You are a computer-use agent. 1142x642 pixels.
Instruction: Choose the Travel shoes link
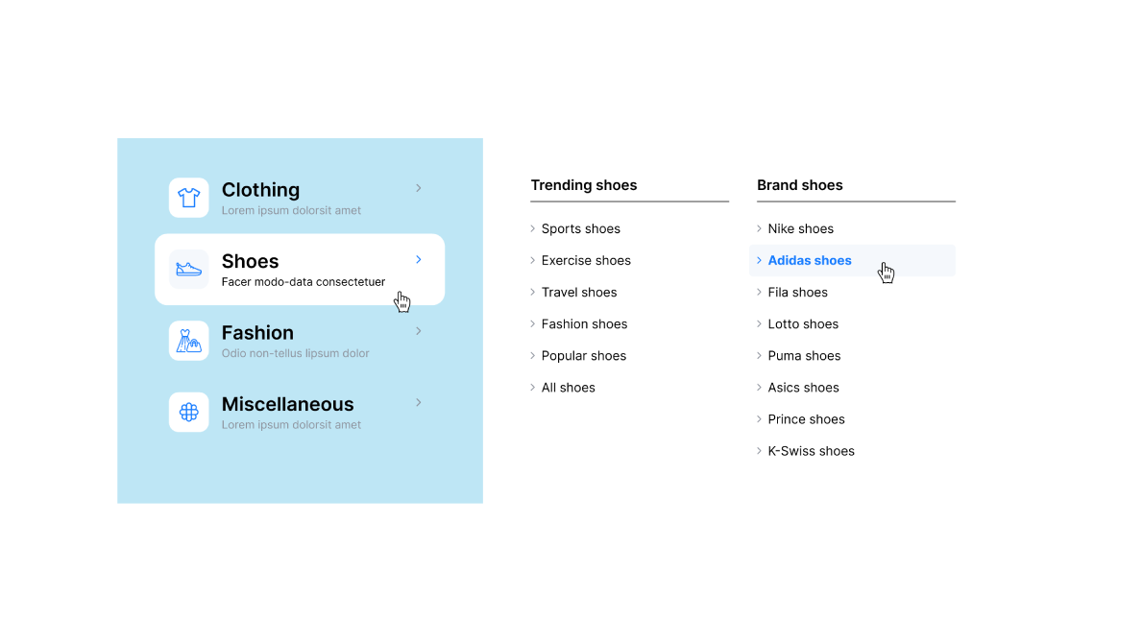coord(579,292)
